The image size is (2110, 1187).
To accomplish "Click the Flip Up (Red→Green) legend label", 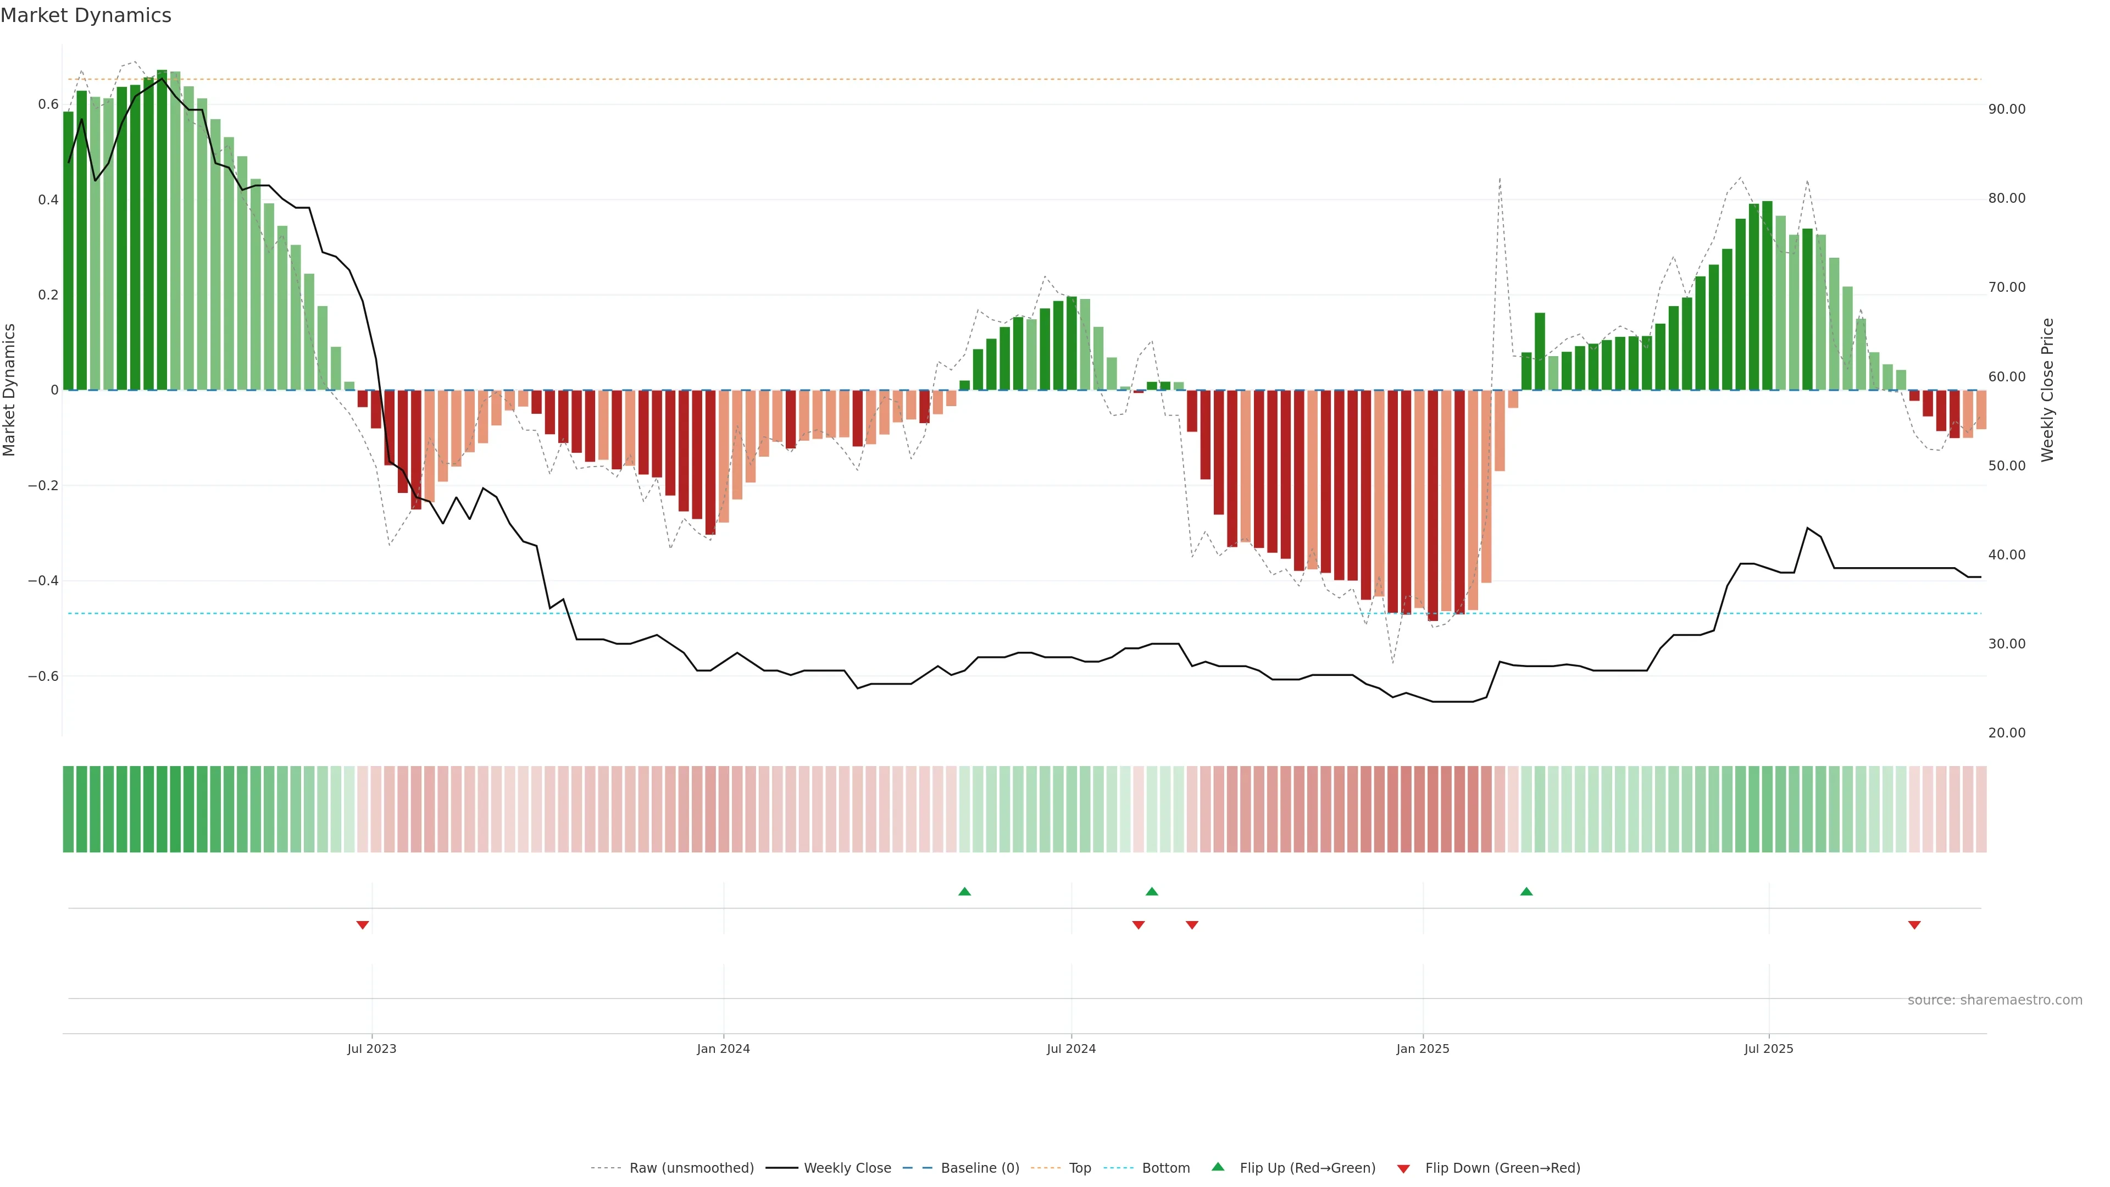I will [x=1307, y=1168].
